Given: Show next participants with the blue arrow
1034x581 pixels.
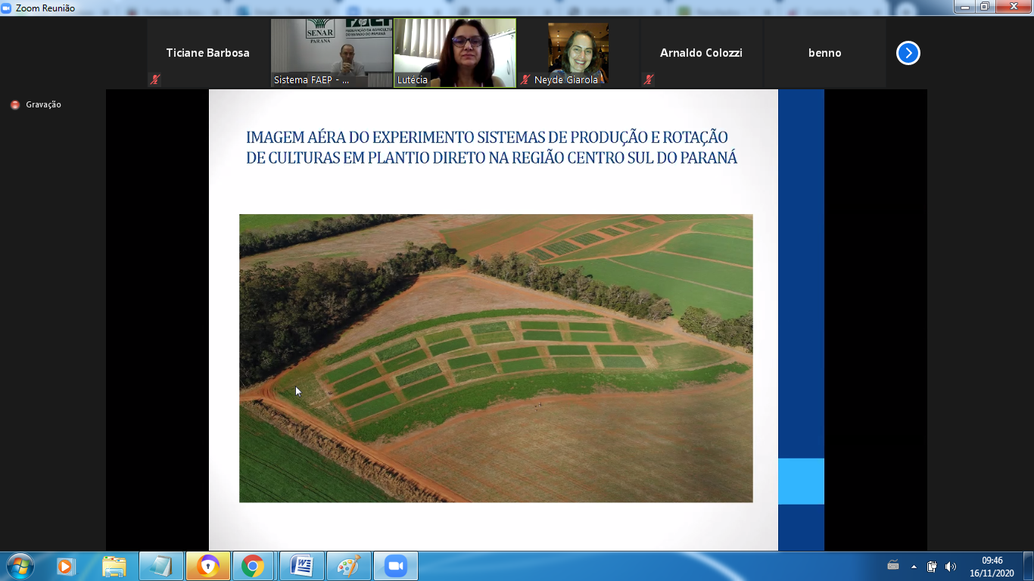Looking at the screenshot, I should tap(908, 53).
